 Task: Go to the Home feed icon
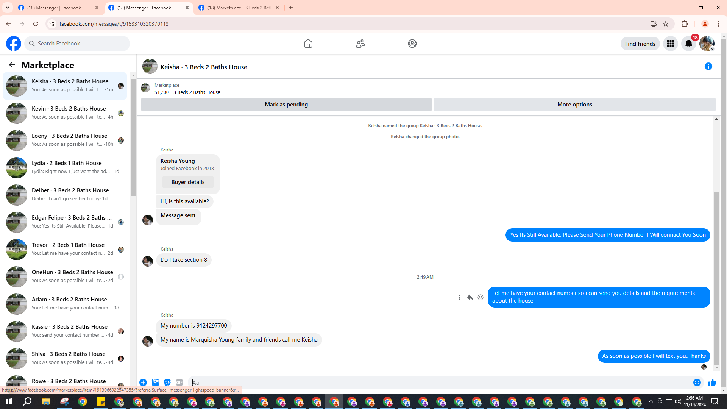pyautogui.click(x=308, y=44)
